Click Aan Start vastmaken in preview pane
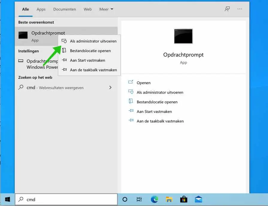The image size is (268, 206). 154,112
